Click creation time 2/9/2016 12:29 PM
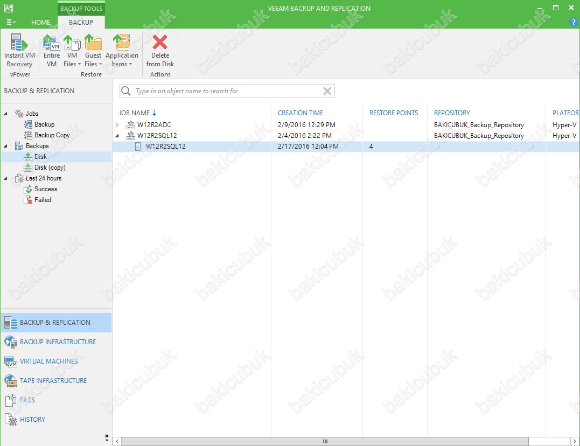This screenshot has width=580, height=446. [x=306, y=125]
